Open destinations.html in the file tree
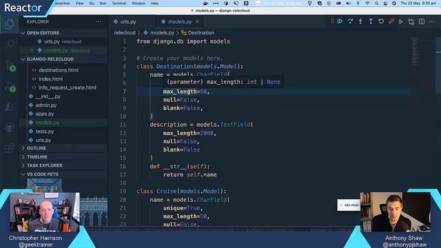The height and width of the screenshot is (248, 441). tap(63, 70)
